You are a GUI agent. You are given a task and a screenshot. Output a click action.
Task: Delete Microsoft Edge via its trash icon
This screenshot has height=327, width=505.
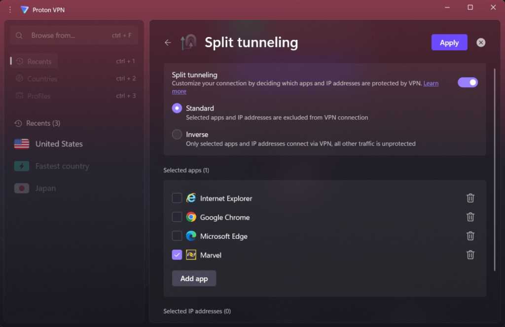coord(470,236)
